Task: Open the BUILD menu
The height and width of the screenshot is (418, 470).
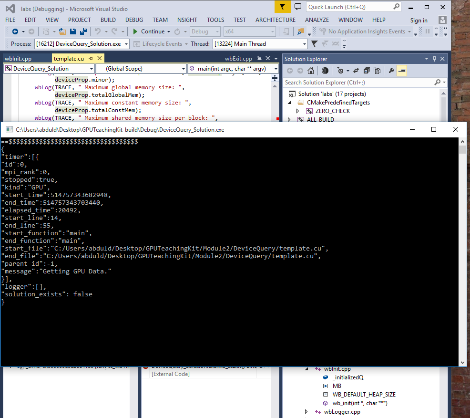Action: tap(108, 20)
